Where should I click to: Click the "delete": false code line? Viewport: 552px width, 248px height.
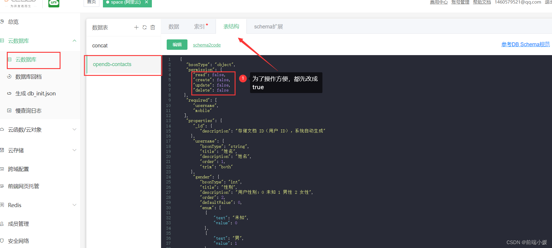pos(211,90)
